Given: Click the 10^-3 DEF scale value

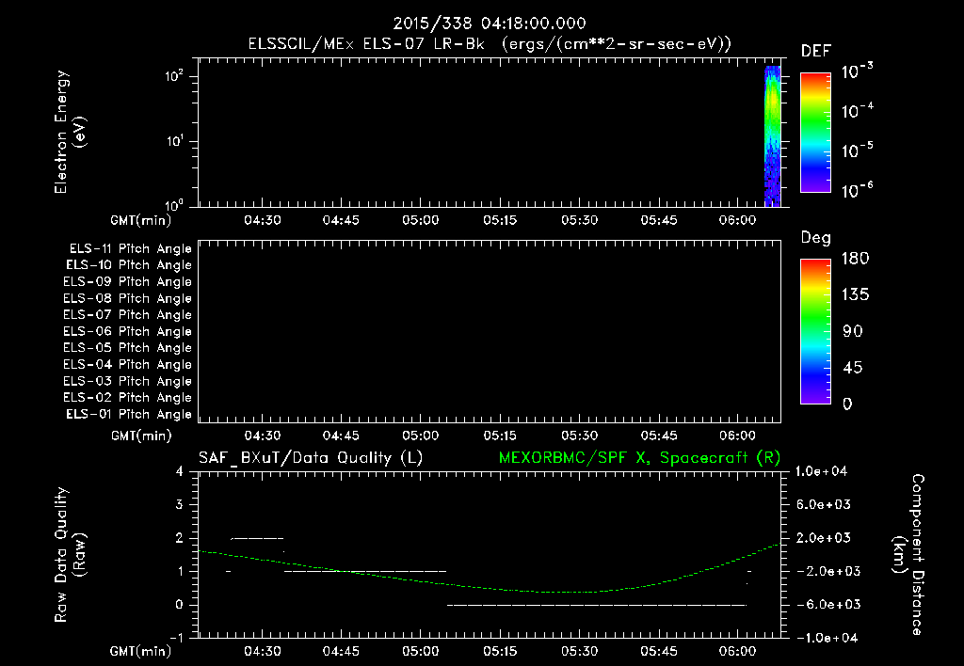Looking at the screenshot, I should pos(857,71).
